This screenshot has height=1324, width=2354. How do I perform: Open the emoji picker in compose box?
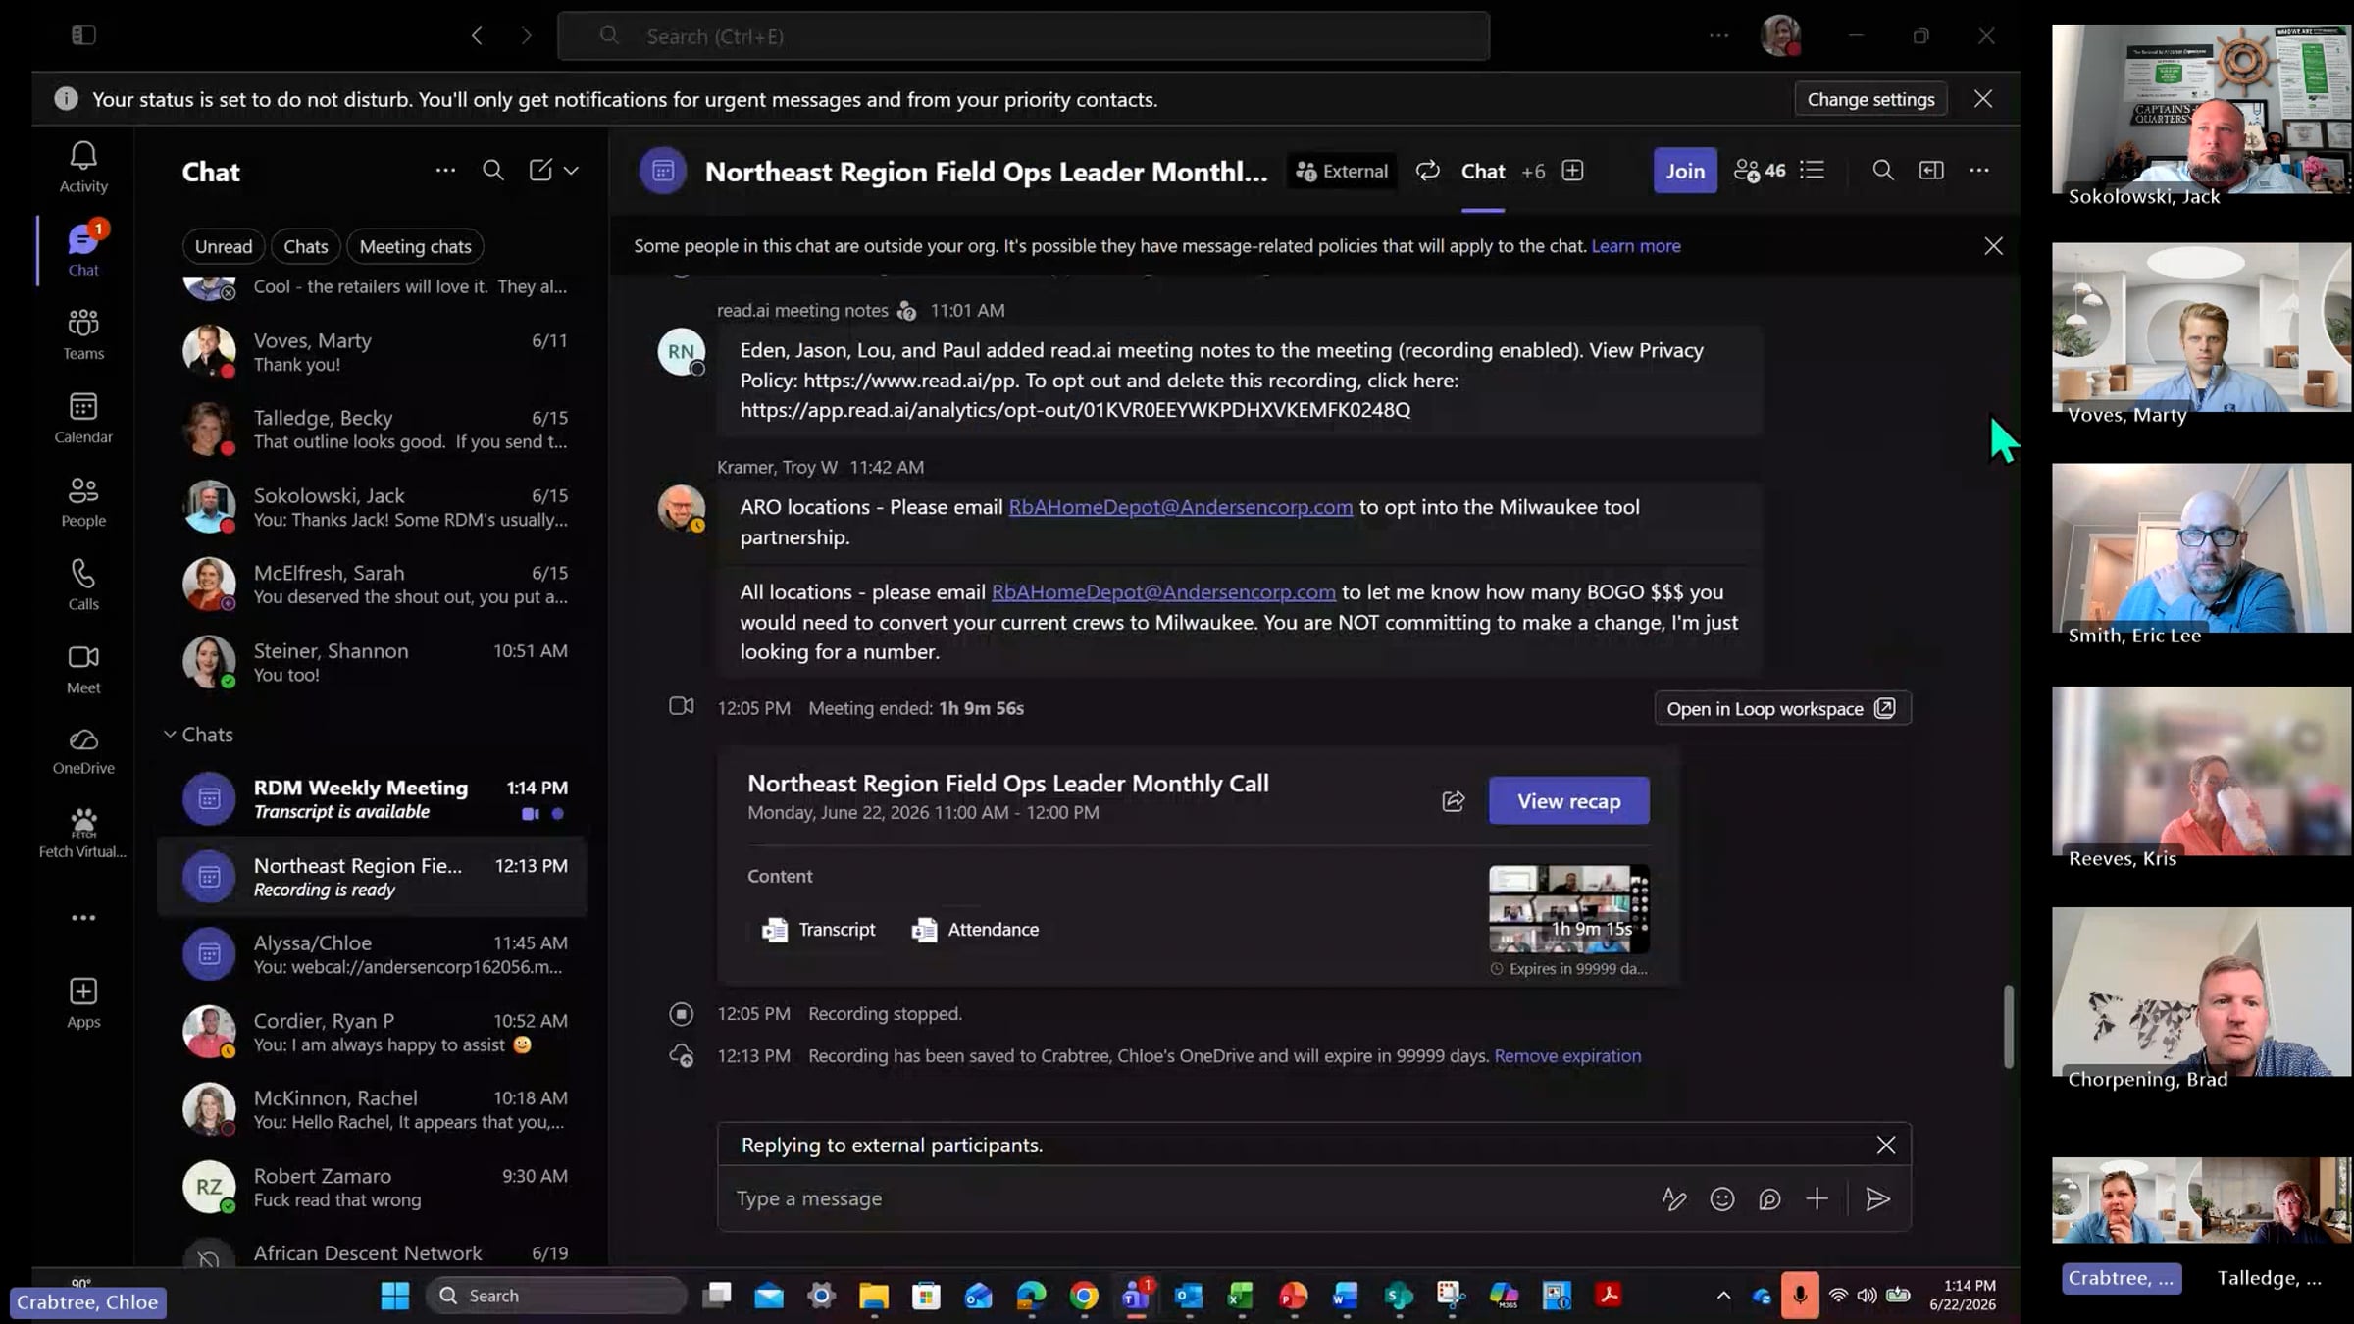click(x=1722, y=1198)
